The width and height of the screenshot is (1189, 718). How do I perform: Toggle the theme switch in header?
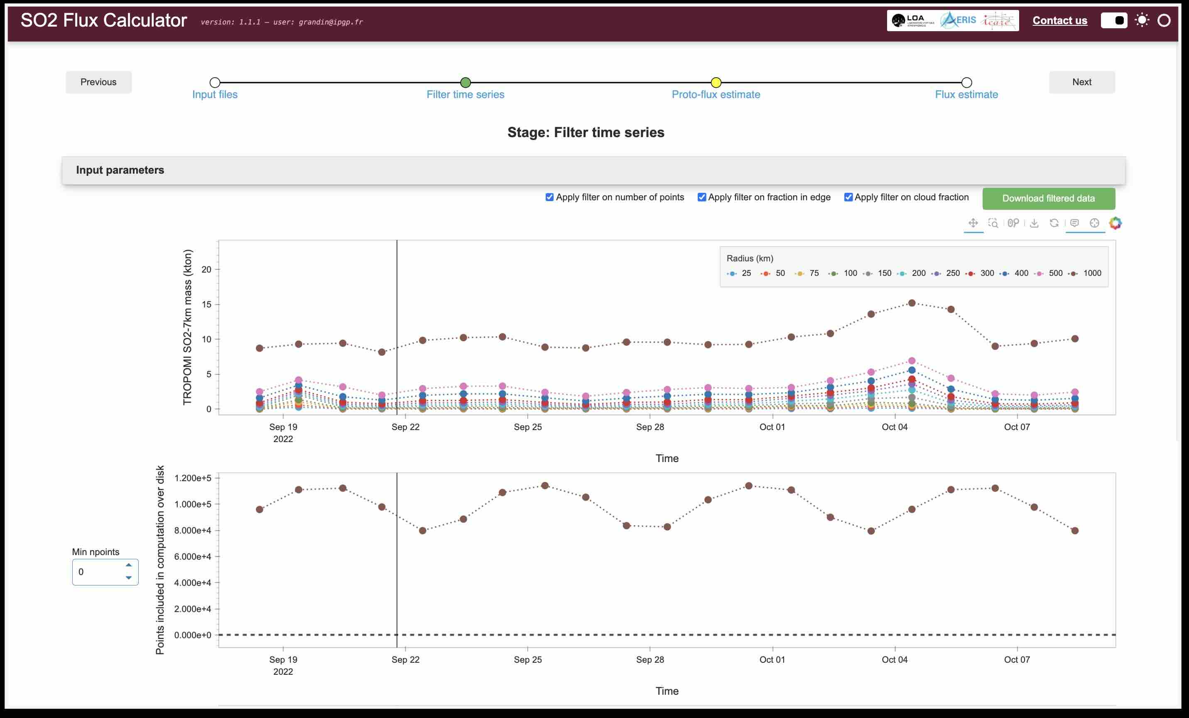click(x=1114, y=20)
